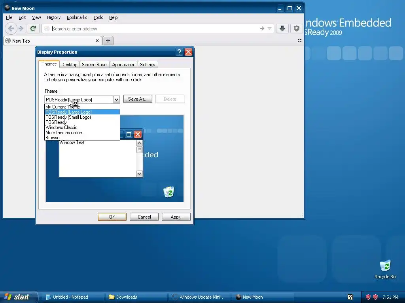The image size is (405, 303).
Task: Click Apply in Display Properties
Action: tap(176, 217)
